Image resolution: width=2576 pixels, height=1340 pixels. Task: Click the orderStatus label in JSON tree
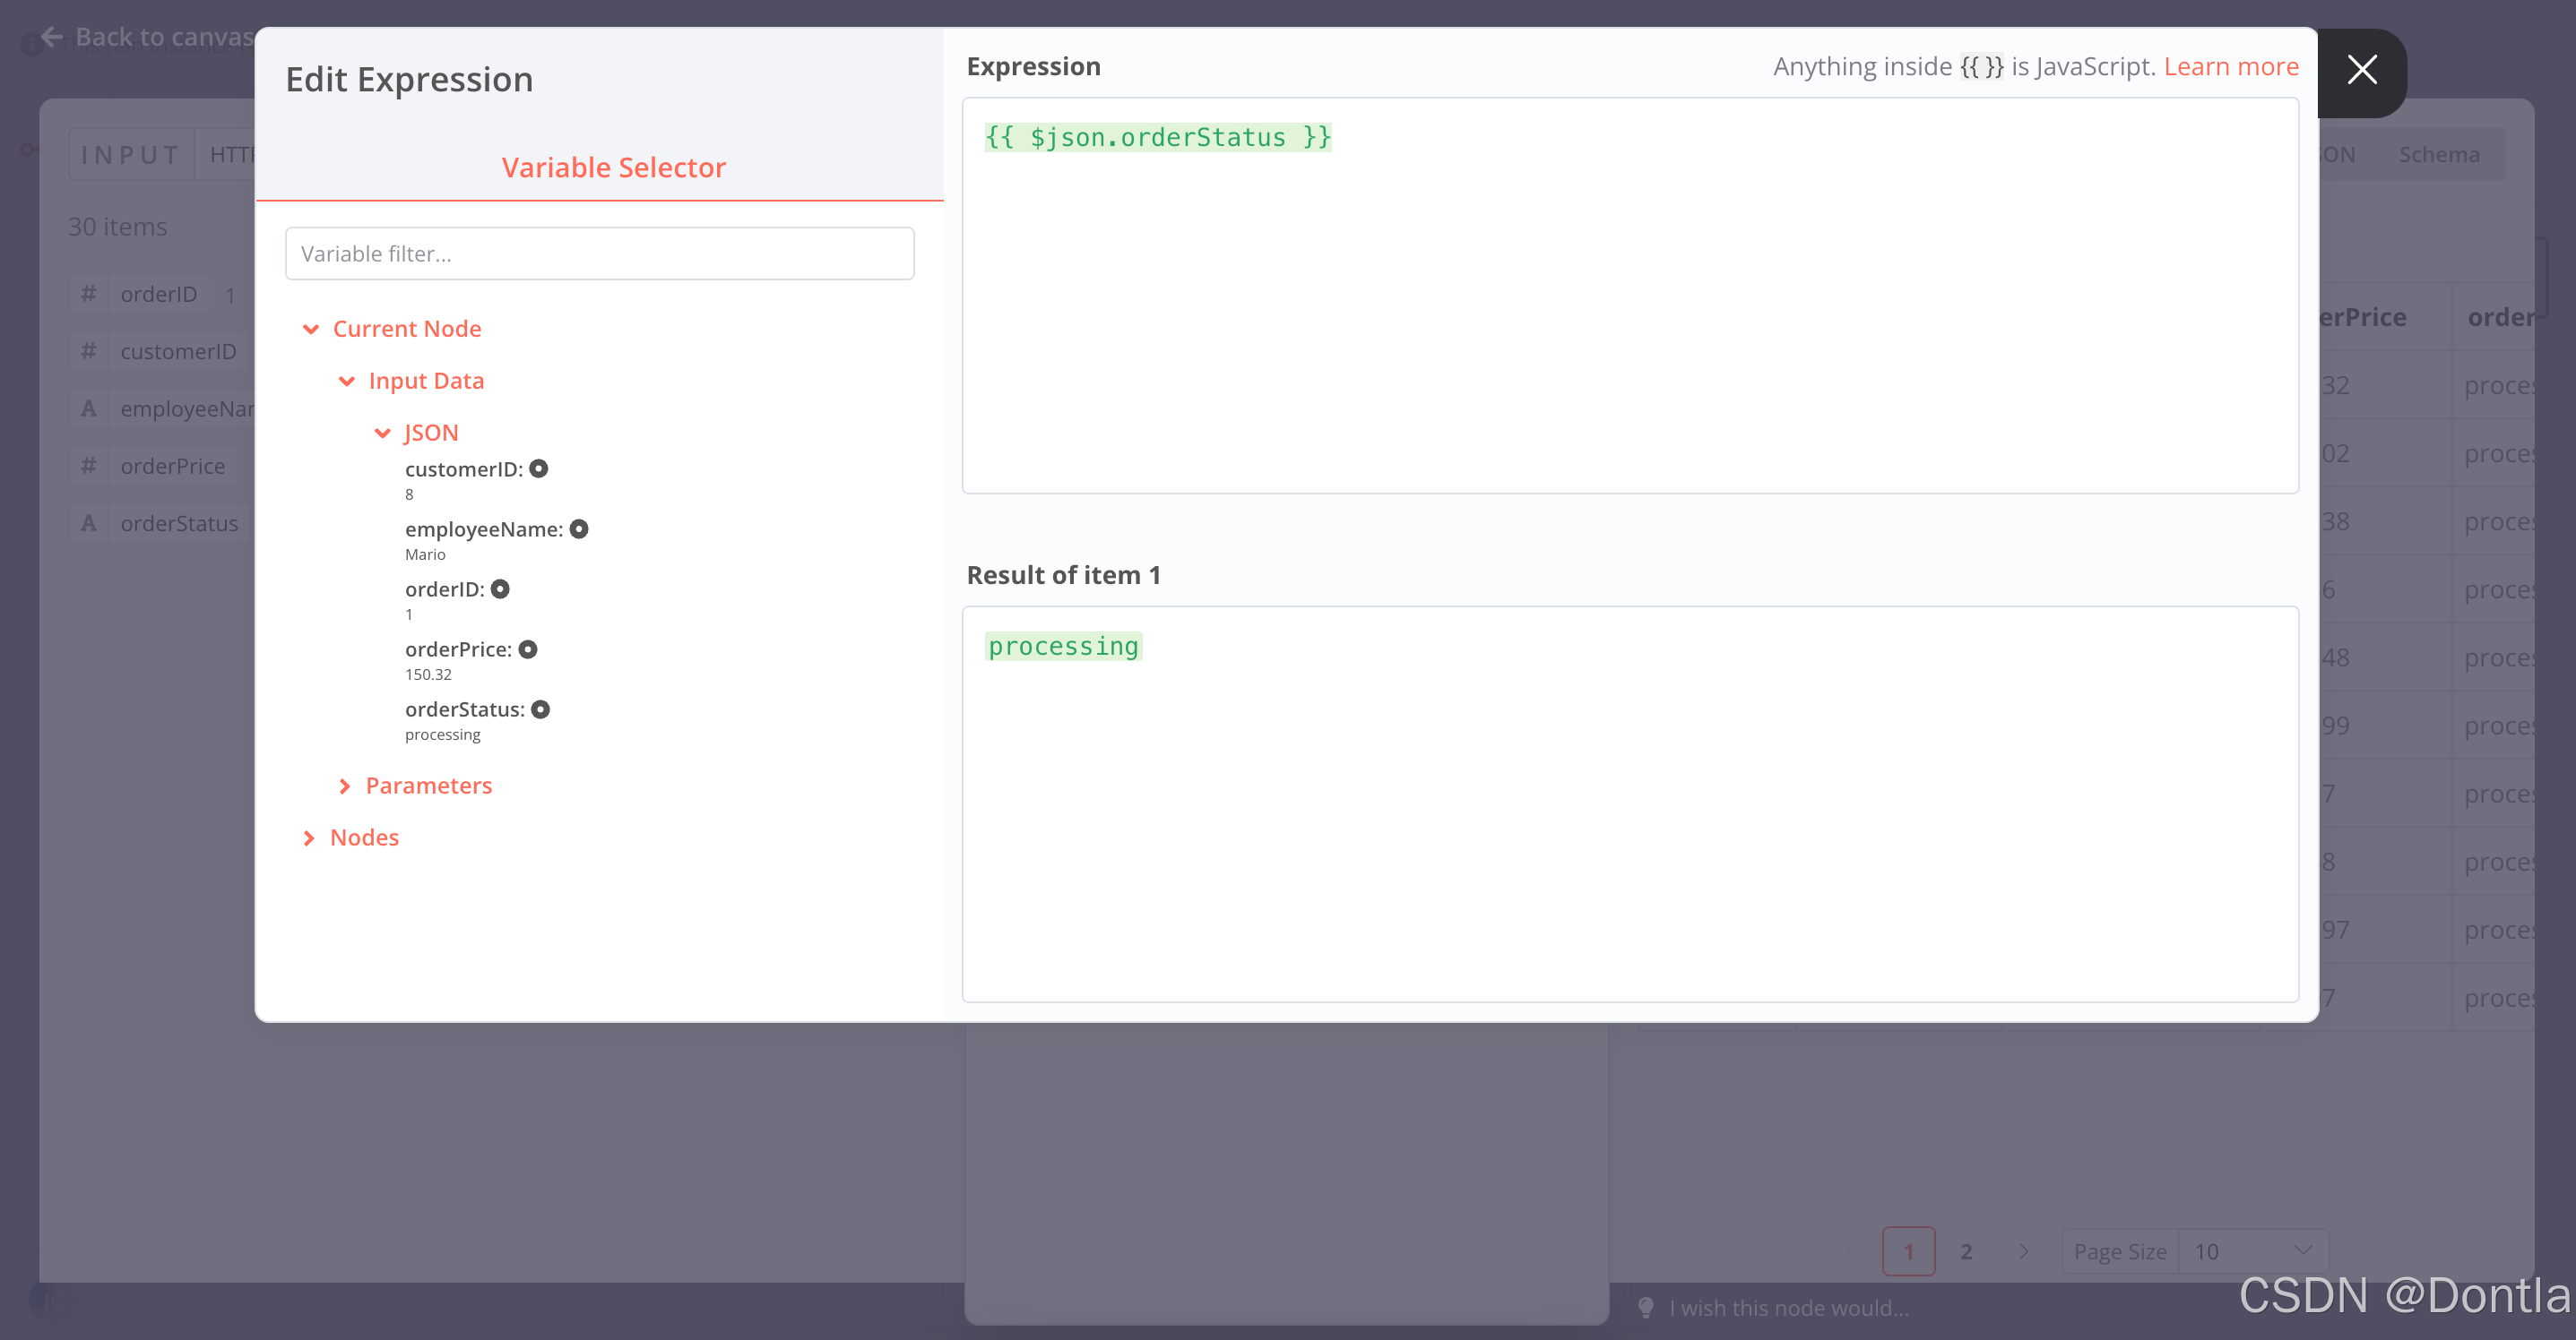(465, 709)
